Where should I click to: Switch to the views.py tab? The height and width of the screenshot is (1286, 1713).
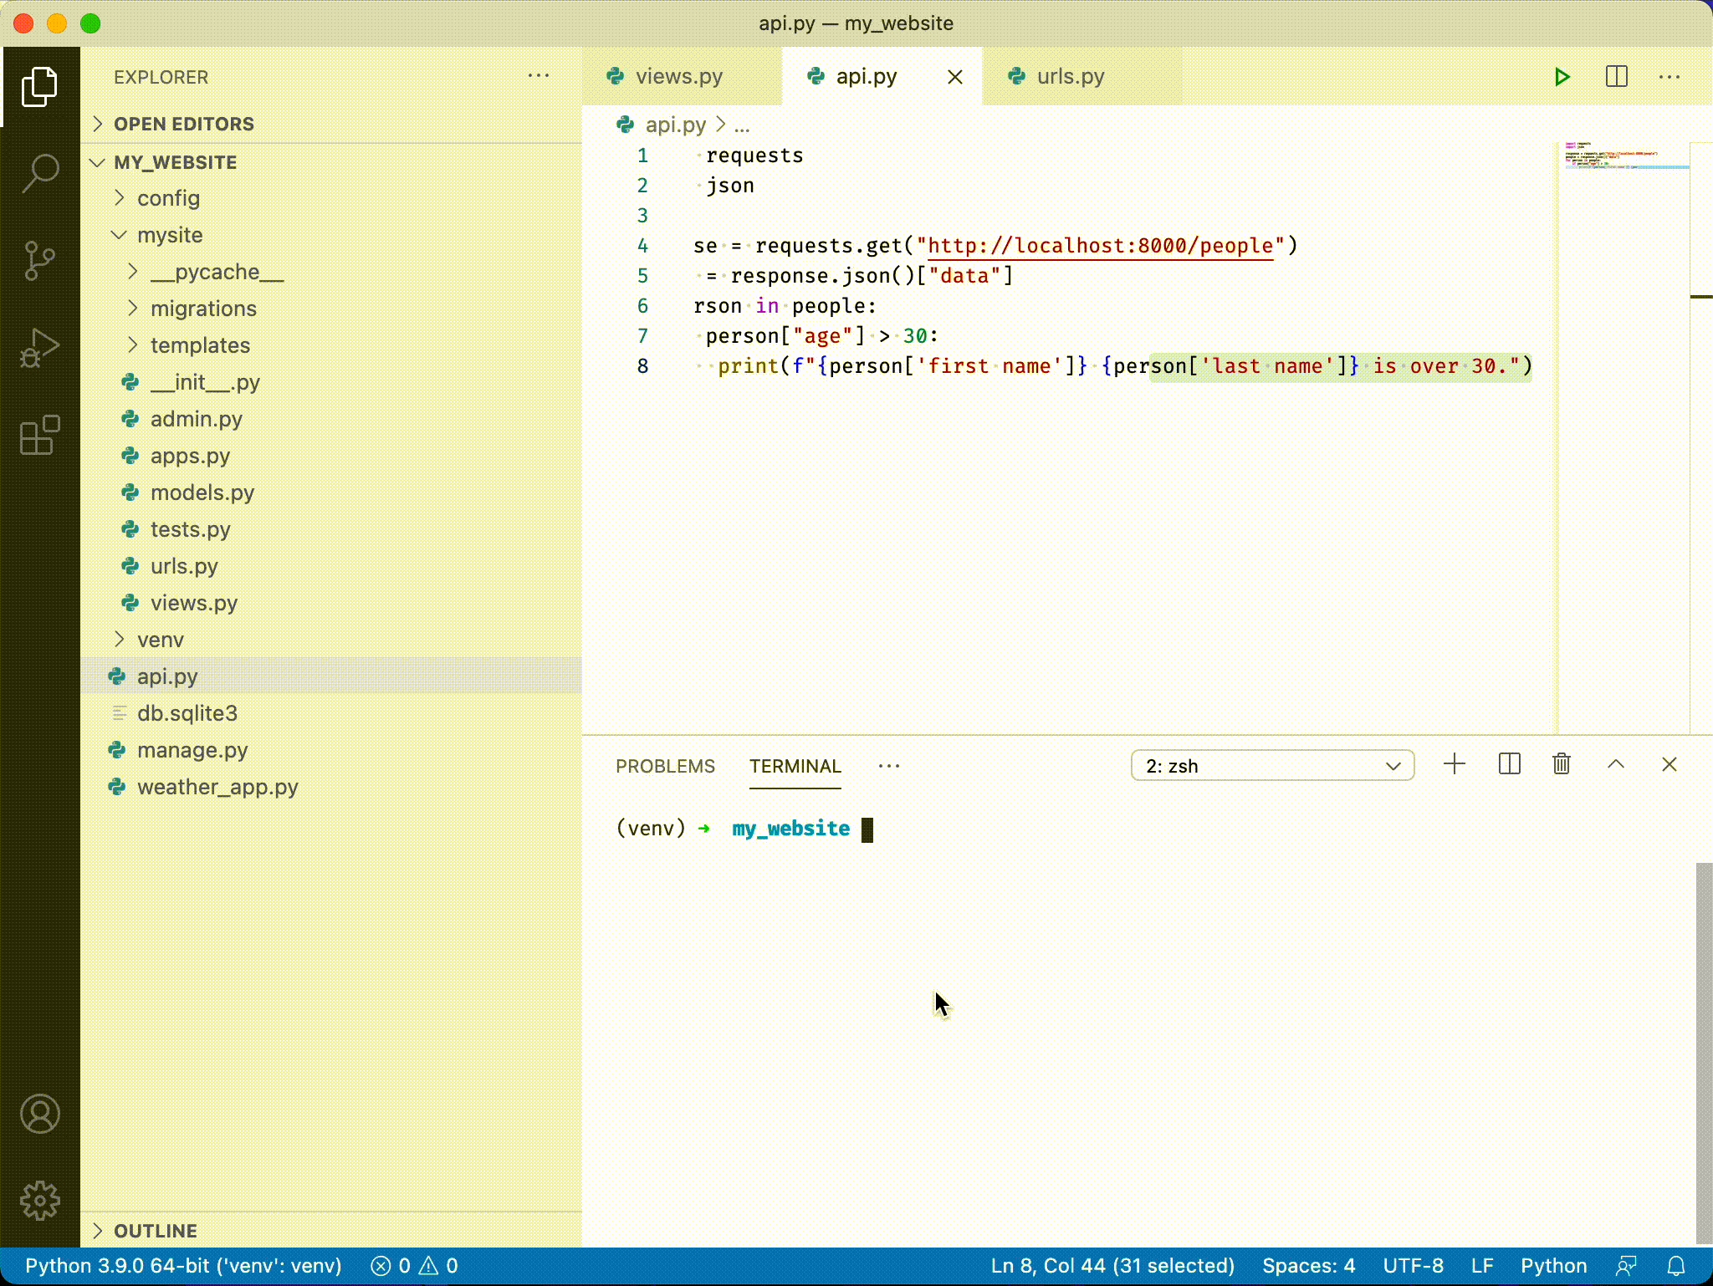click(678, 76)
